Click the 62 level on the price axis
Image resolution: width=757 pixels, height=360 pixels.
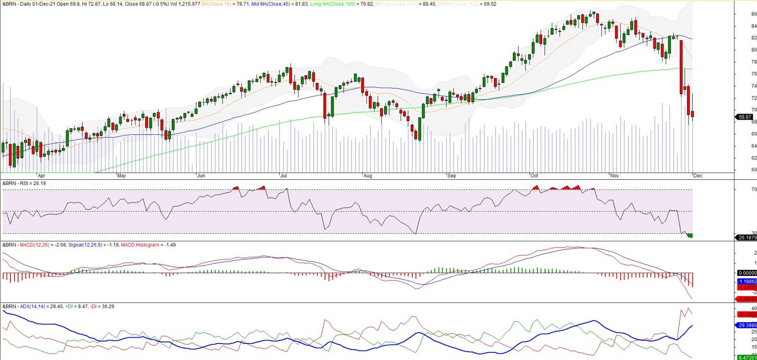coord(754,158)
